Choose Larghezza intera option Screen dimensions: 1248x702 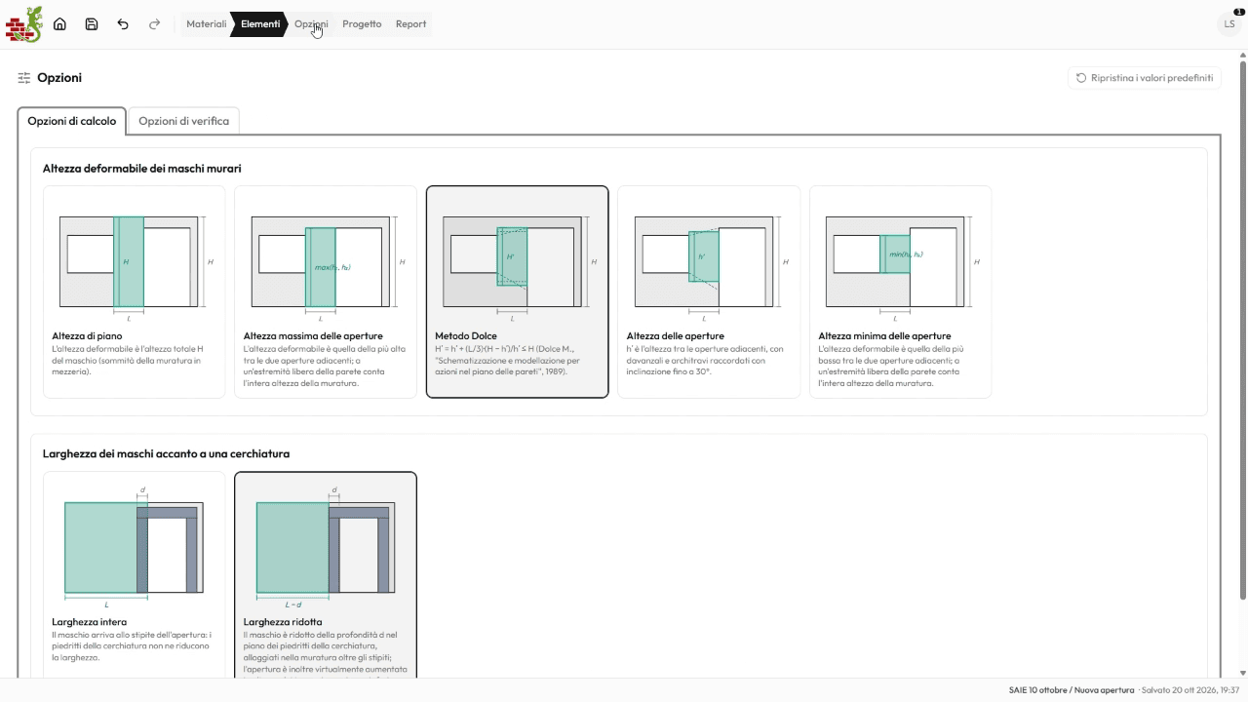[x=135, y=574]
